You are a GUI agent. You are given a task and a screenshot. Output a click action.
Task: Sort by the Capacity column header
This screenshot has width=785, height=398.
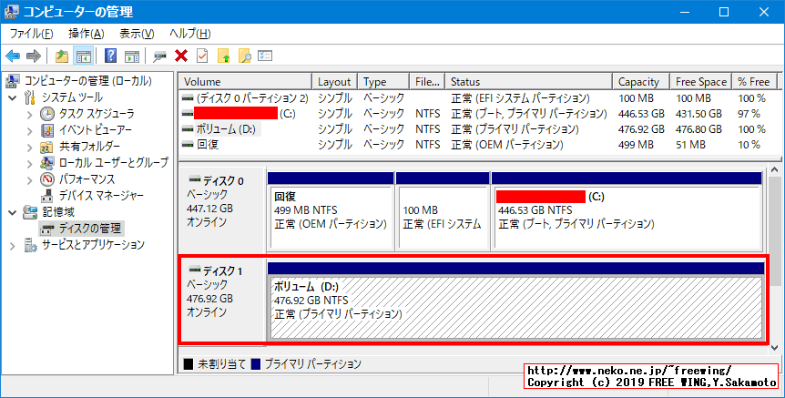click(641, 82)
